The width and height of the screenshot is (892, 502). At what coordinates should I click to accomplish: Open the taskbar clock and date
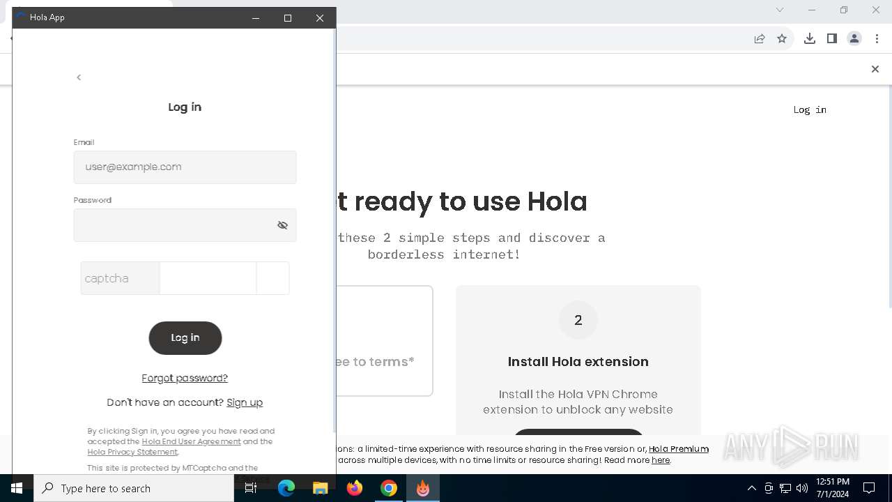tap(833, 488)
